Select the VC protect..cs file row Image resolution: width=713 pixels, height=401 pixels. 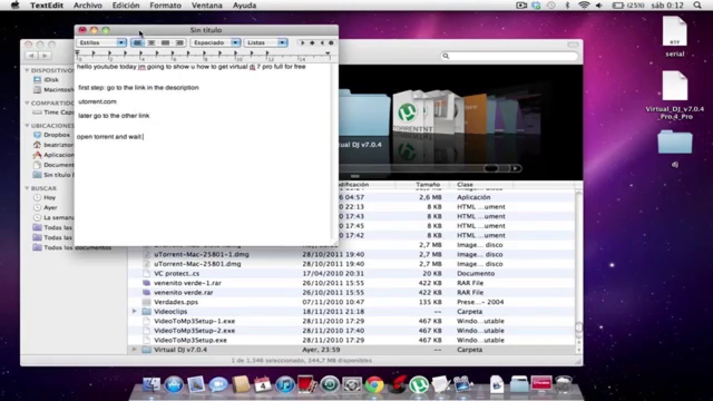351,273
